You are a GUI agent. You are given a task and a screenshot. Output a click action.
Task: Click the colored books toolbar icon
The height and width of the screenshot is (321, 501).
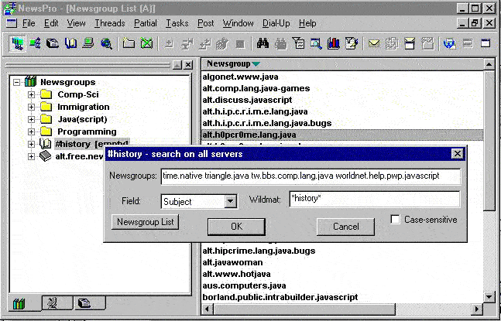click(334, 43)
